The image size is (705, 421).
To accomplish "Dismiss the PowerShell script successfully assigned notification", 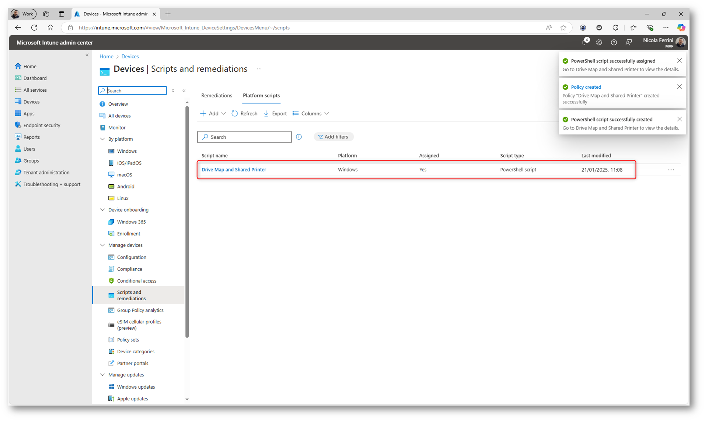I will pyautogui.click(x=680, y=61).
